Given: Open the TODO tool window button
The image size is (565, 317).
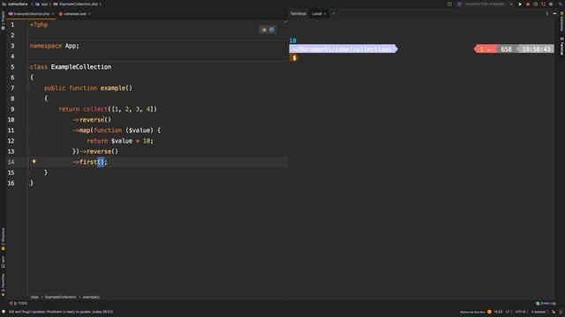Looking at the screenshot, I should click(x=19, y=303).
